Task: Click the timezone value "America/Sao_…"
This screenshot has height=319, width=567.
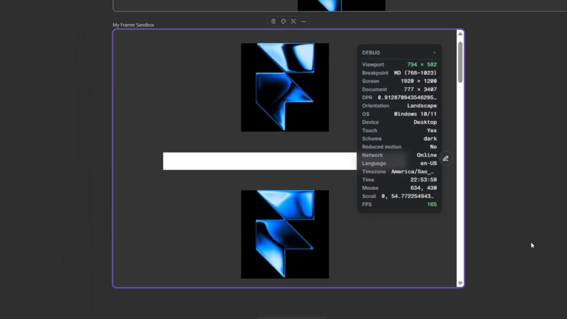Action: (x=412, y=171)
